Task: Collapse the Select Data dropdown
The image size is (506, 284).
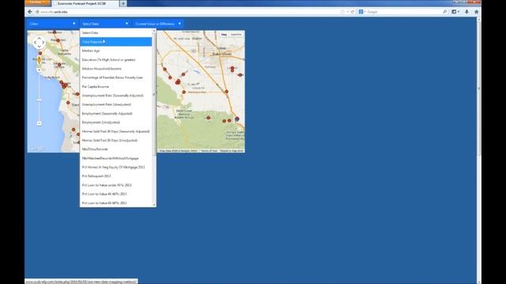Action: click(105, 24)
